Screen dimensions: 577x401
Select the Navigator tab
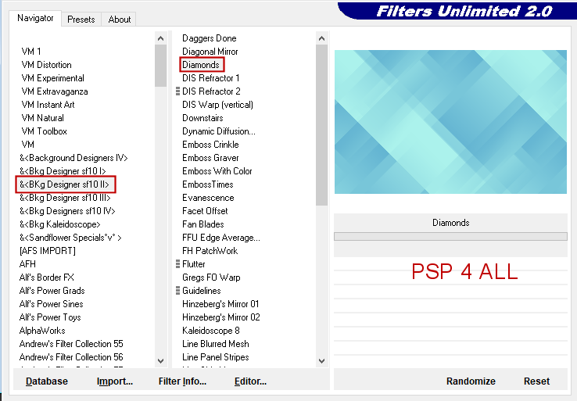(36, 18)
